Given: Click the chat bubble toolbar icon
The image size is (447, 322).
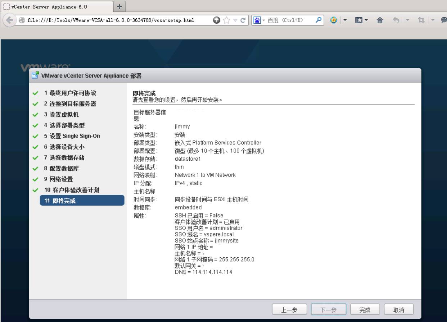Looking at the screenshot, I should (444, 20).
